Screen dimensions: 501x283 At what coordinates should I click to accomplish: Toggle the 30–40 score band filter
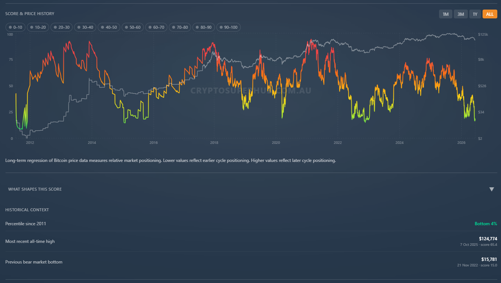(x=85, y=27)
